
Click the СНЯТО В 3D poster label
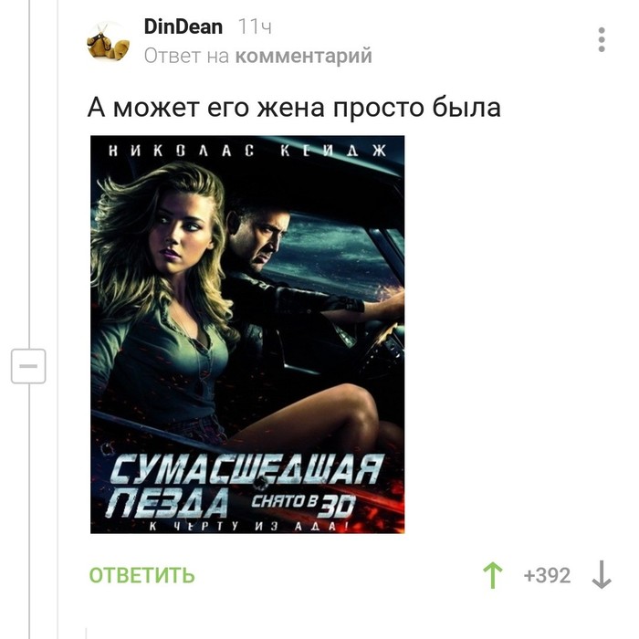pos(303,505)
